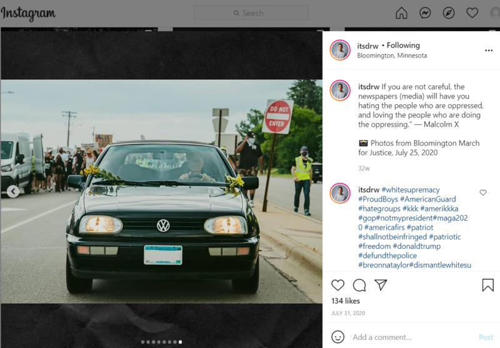Click the comment bubble icon
This screenshot has width=500, height=348.
pos(359,285)
